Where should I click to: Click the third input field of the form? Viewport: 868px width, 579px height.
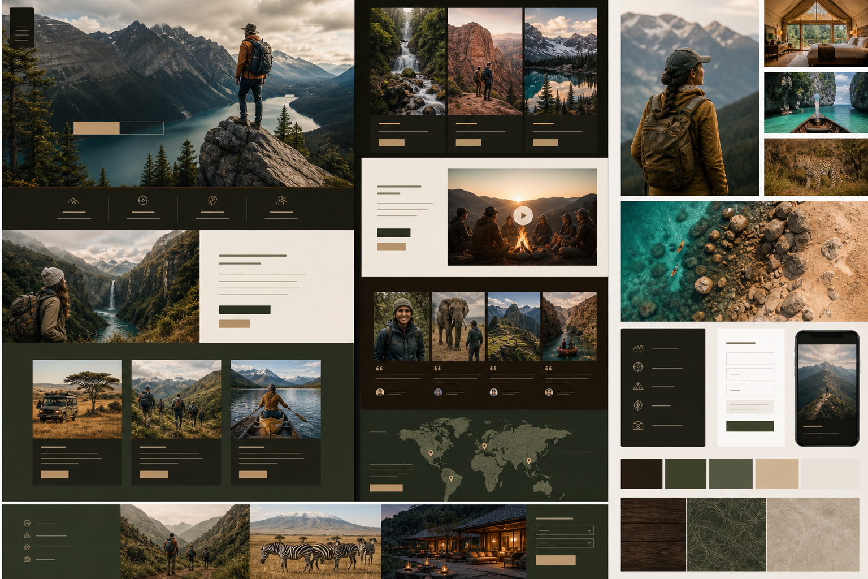click(750, 390)
